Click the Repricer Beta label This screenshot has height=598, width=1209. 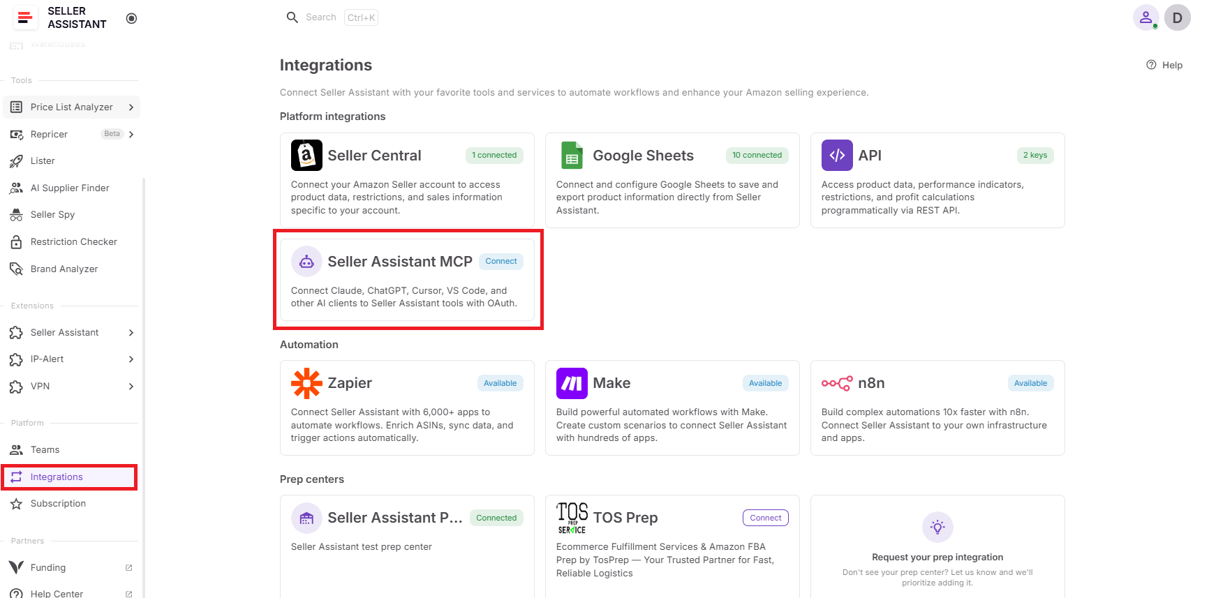point(112,134)
